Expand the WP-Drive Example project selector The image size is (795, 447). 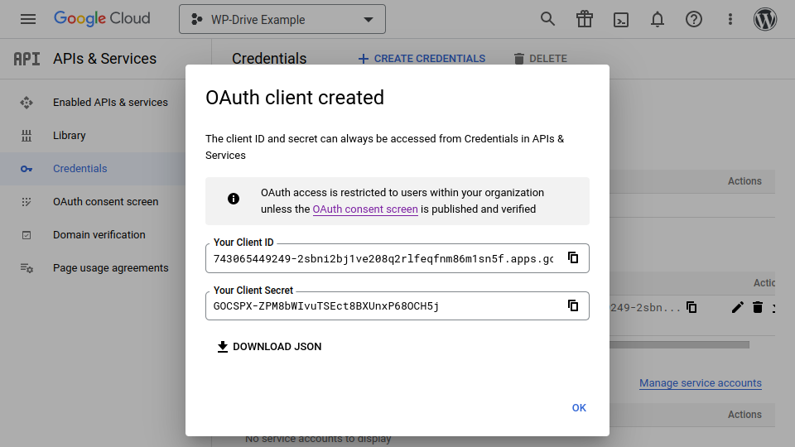(x=282, y=20)
